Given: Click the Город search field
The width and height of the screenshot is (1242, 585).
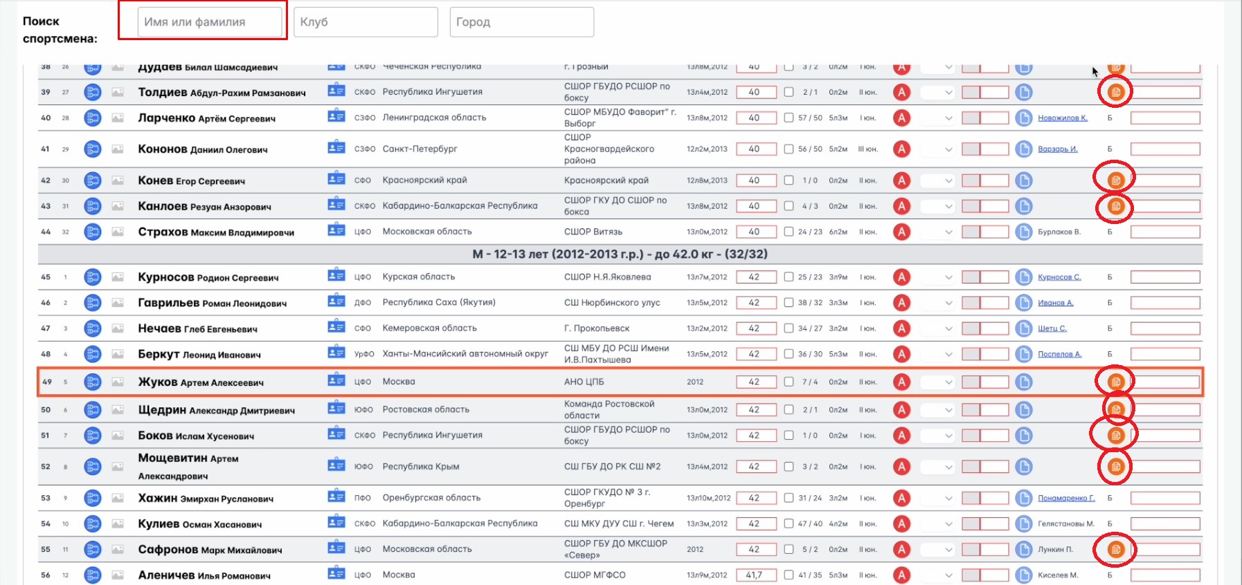Looking at the screenshot, I should 521,22.
